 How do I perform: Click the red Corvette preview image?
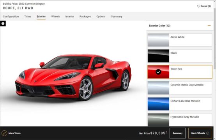73,77
